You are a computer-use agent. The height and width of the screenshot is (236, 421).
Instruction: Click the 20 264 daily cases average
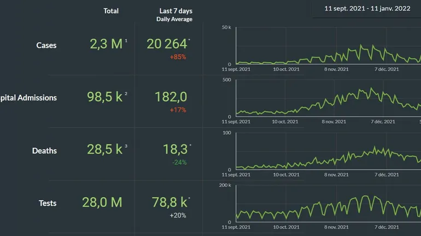click(x=167, y=44)
